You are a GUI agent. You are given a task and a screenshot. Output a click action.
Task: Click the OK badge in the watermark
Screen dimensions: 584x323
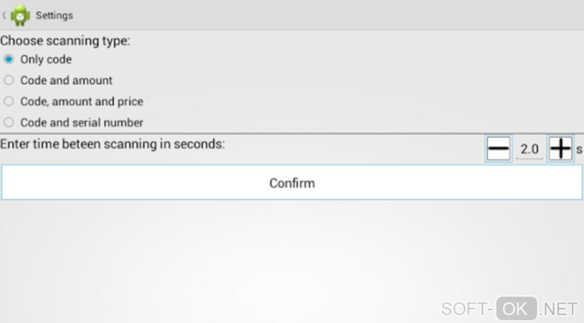pos(516,309)
